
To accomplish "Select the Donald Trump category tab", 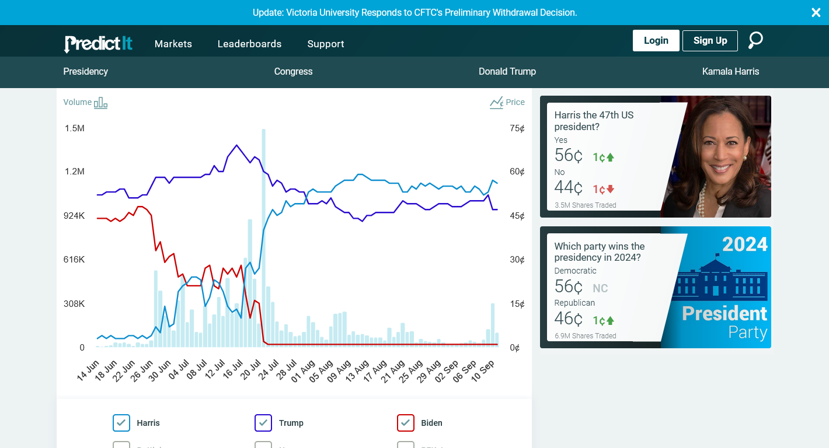I will coord(507,71).
